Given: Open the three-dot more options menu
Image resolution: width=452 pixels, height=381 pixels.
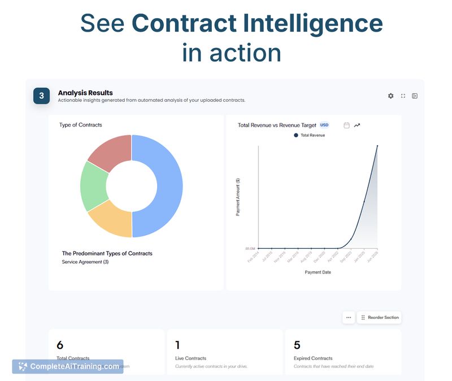Looking at the screenshot, I should click(349, 318).
